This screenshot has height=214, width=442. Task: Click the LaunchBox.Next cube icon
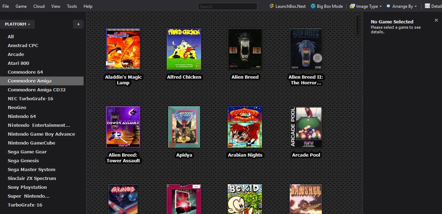(272, 6)
